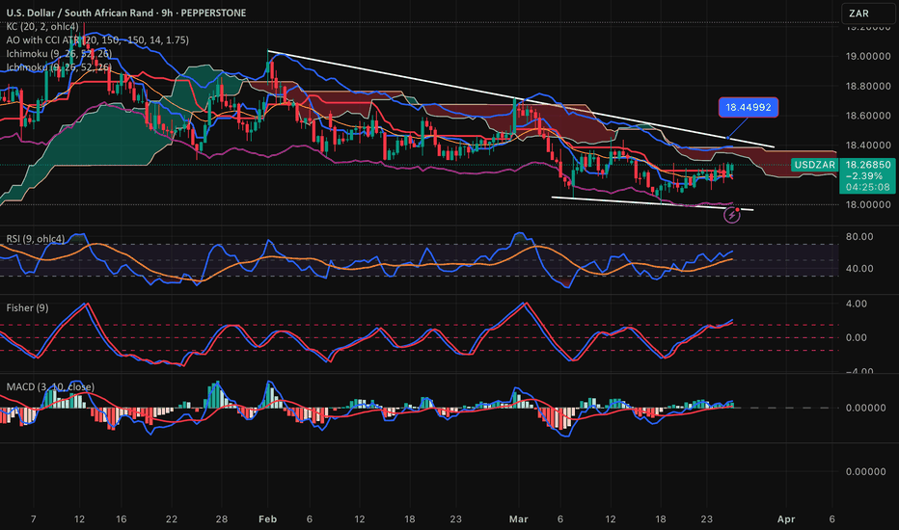Click the 18.40000 price axis label
899x530 pixels.
pos(868,146)
